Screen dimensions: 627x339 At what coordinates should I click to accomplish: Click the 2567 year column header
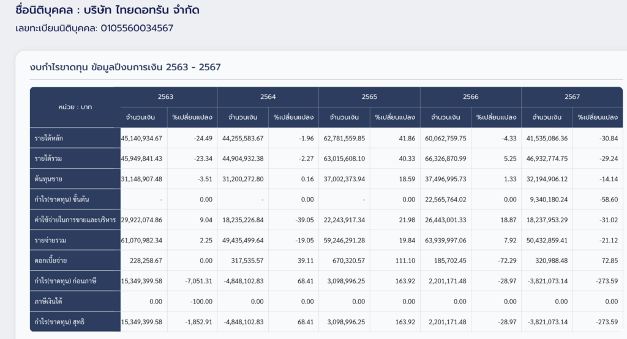point(572,97)
